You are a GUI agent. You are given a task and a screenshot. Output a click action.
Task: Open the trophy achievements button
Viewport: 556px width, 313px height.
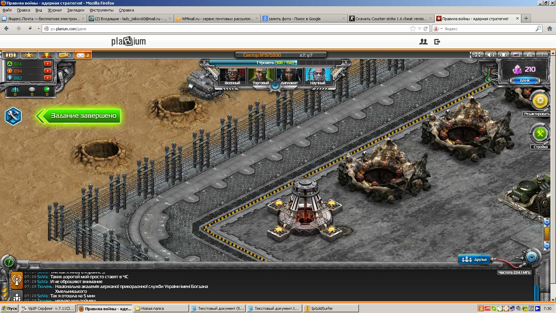pyautogui.click(x=47, y=55)
